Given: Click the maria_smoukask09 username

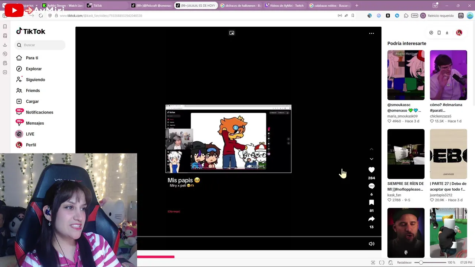Looking at the screenshot, I should [x=402, y=116].
